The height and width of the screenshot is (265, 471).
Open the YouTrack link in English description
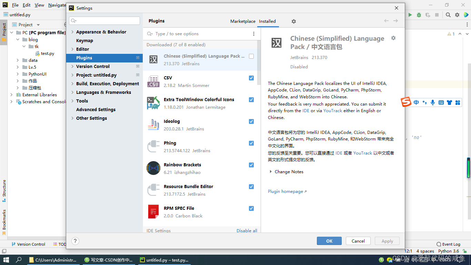pos(333,111)
